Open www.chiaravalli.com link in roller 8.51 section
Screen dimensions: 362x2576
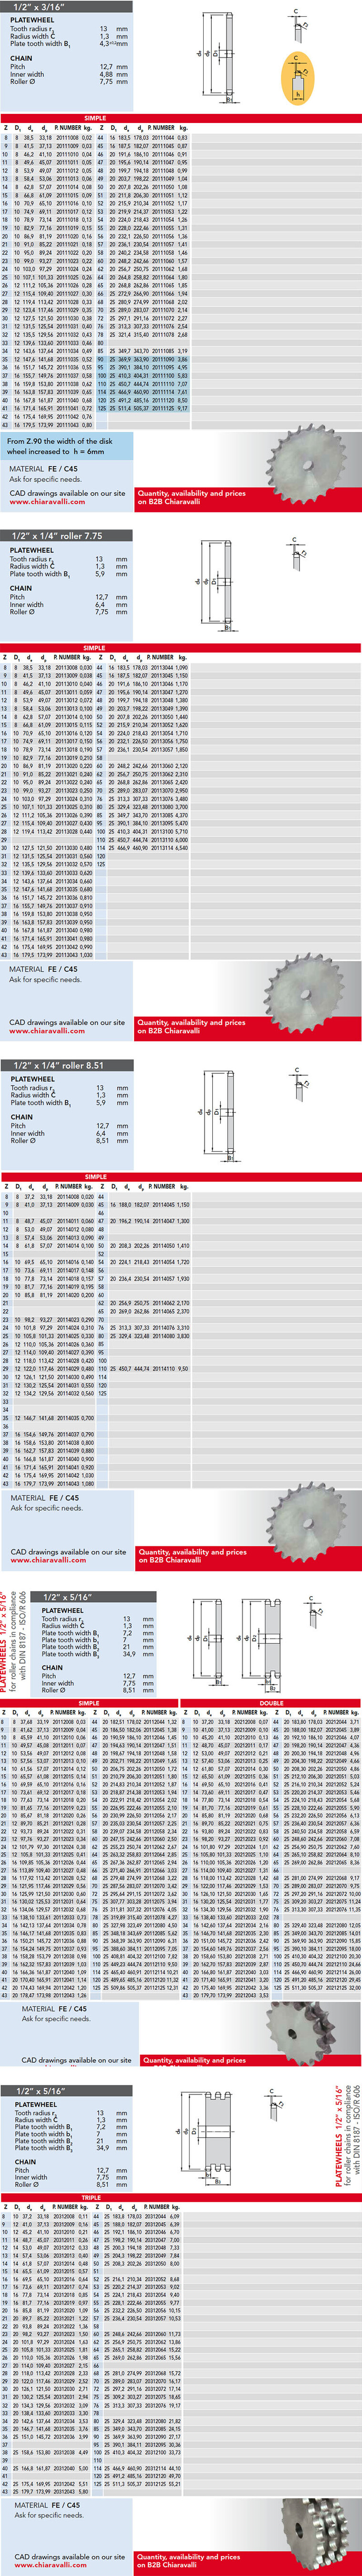coord(47,1560)
